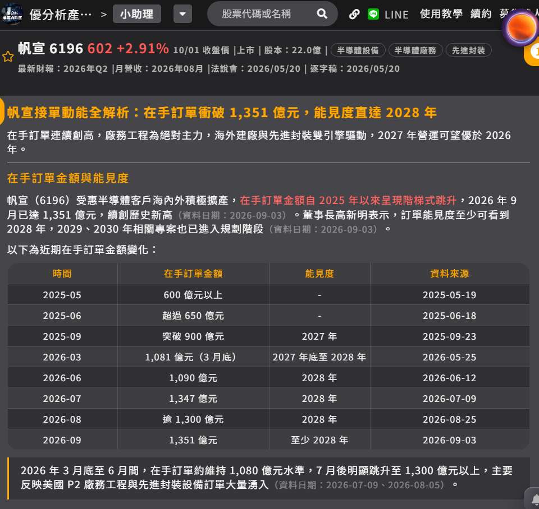
Task: Click the 2026-07 time cell
Action: click(62, 399)
